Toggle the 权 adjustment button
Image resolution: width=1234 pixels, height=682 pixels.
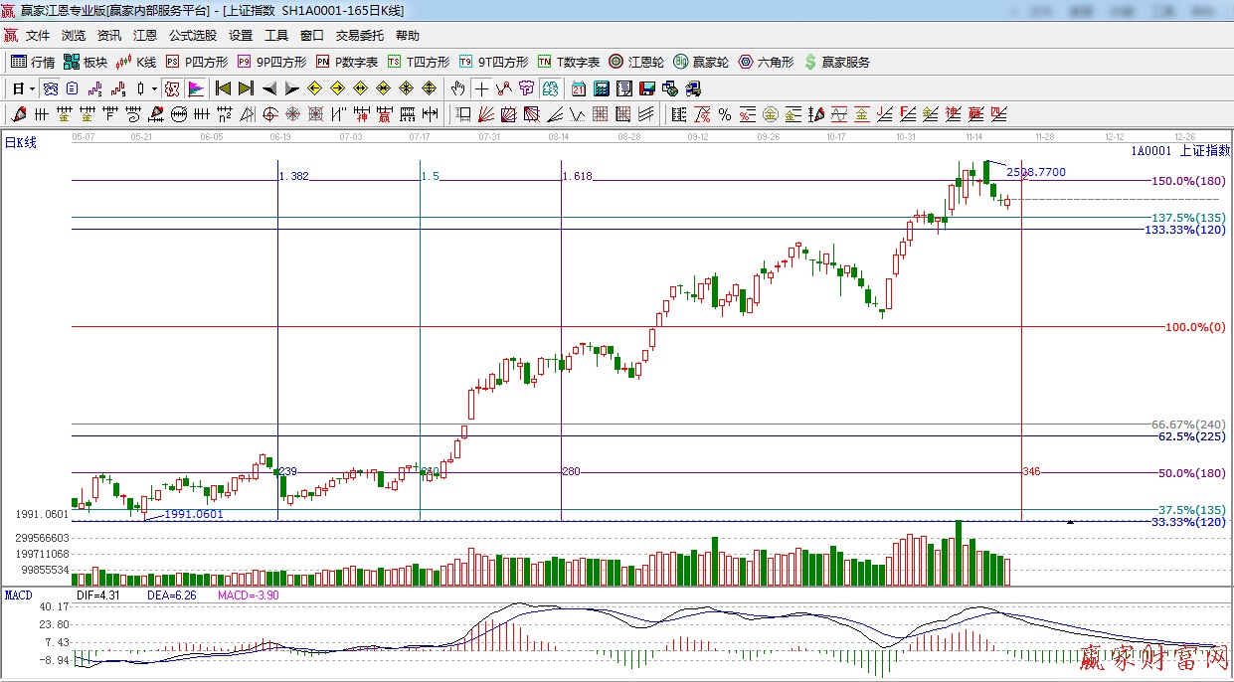172,88
